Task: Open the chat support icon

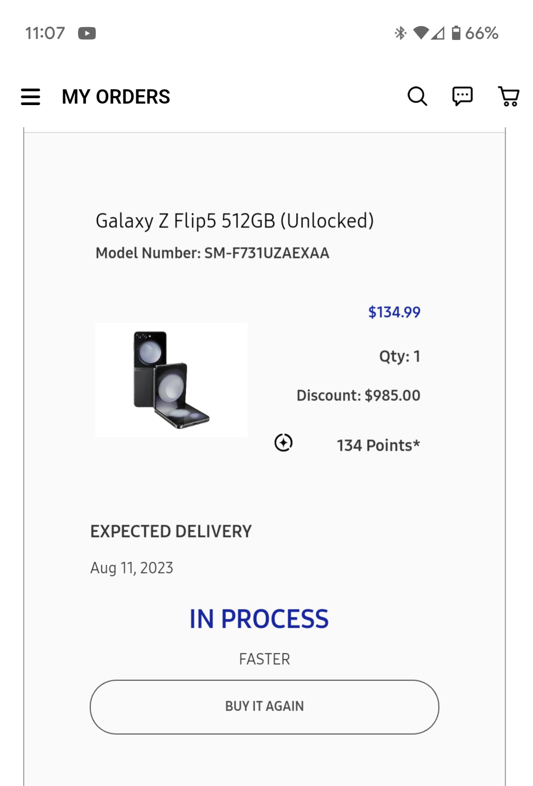Action: 462,96
